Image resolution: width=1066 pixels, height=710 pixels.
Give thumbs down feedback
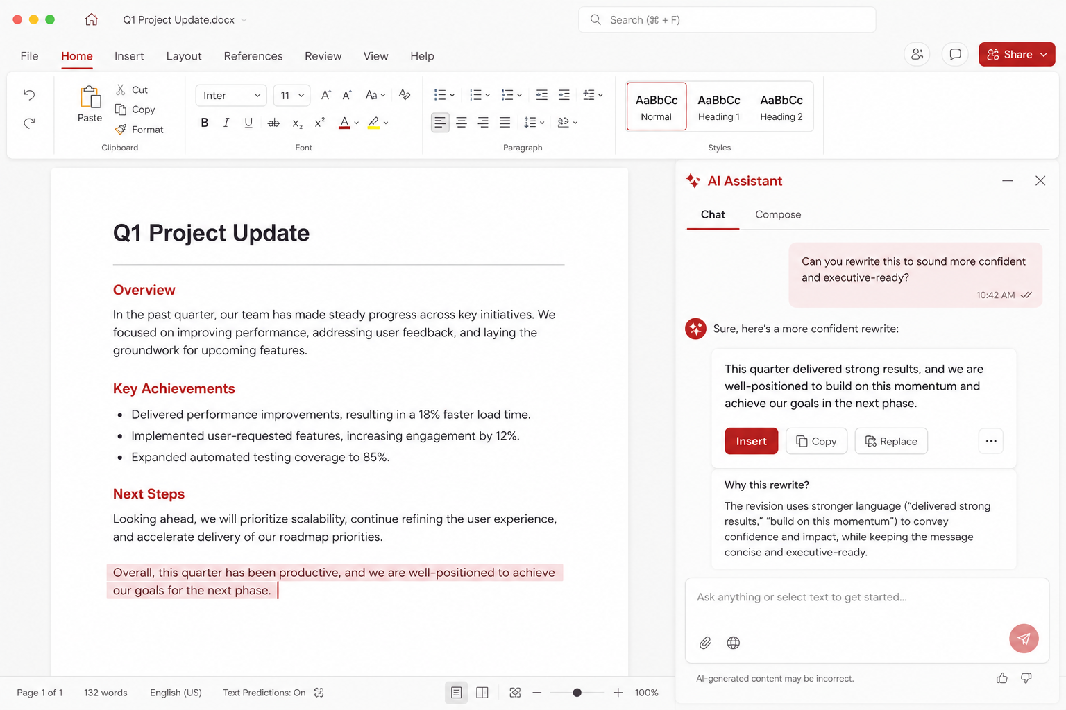click(x=1026, y=678)
